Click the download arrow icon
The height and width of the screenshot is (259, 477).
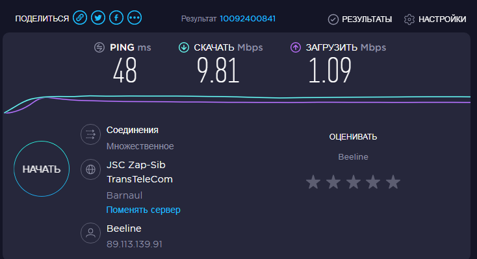click(x=184, y=47)
